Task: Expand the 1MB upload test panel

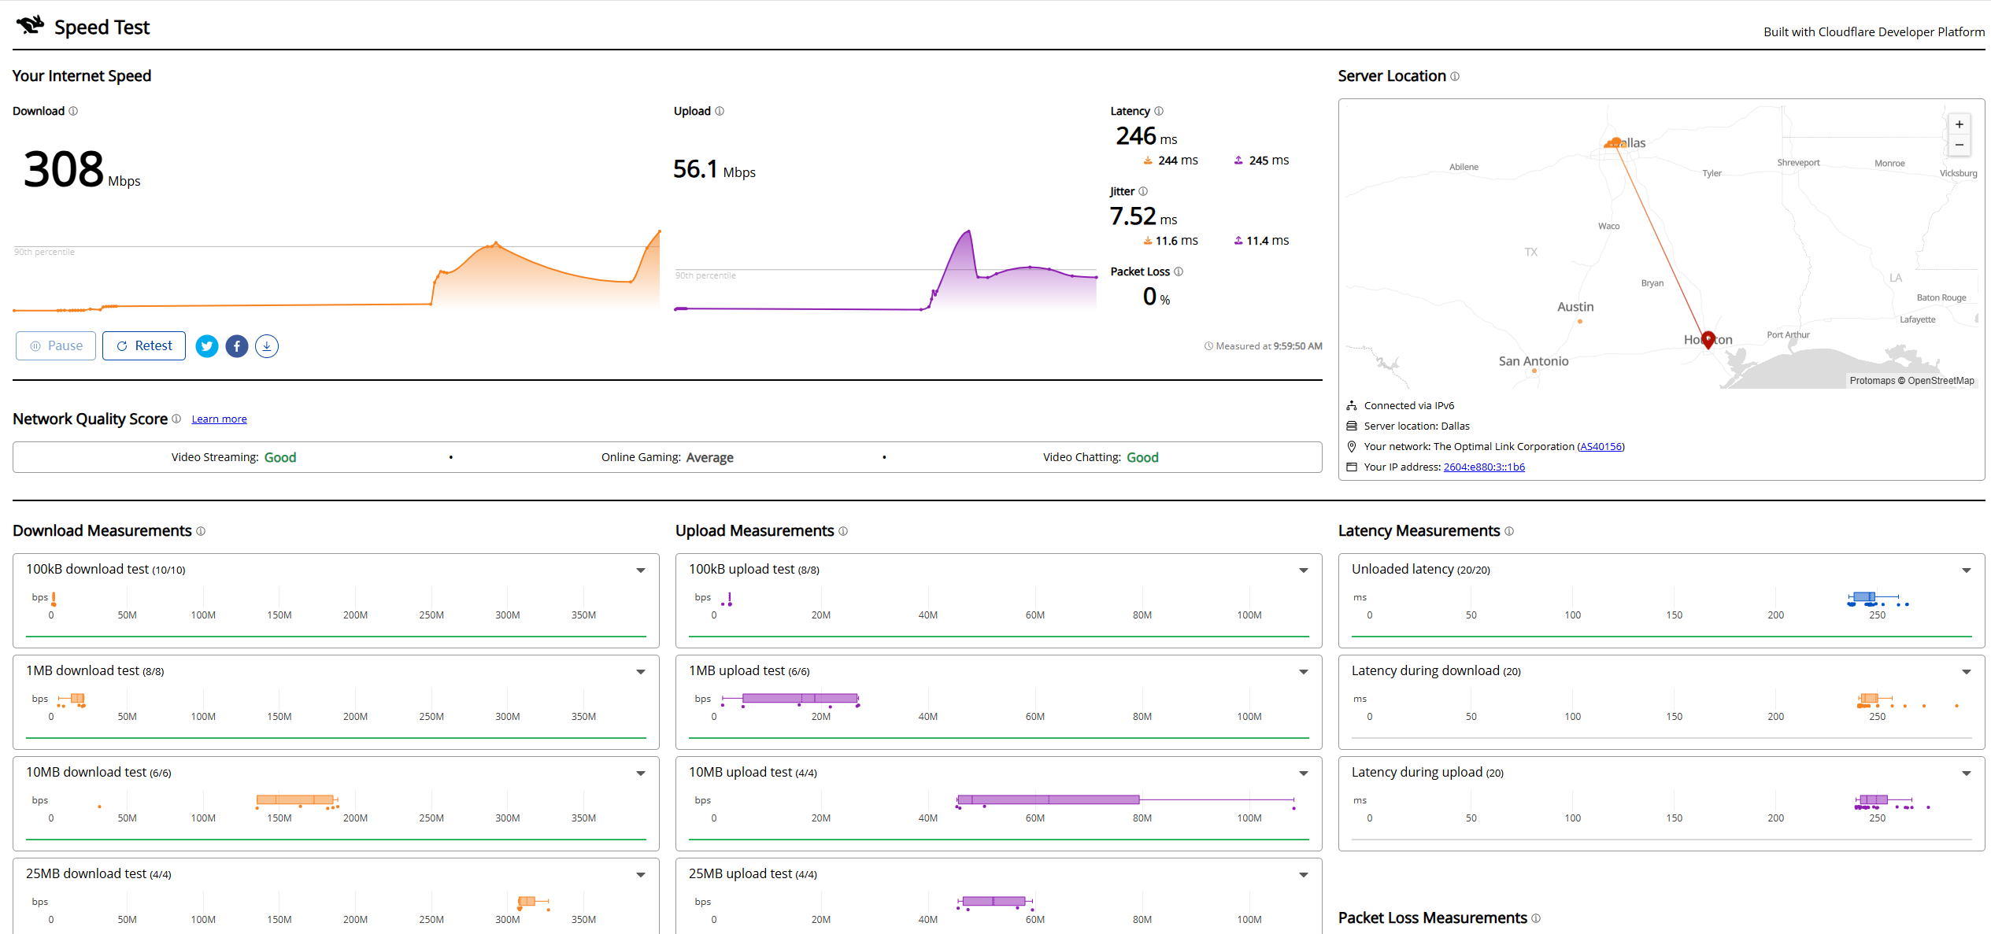Action: pos(1304,672)
